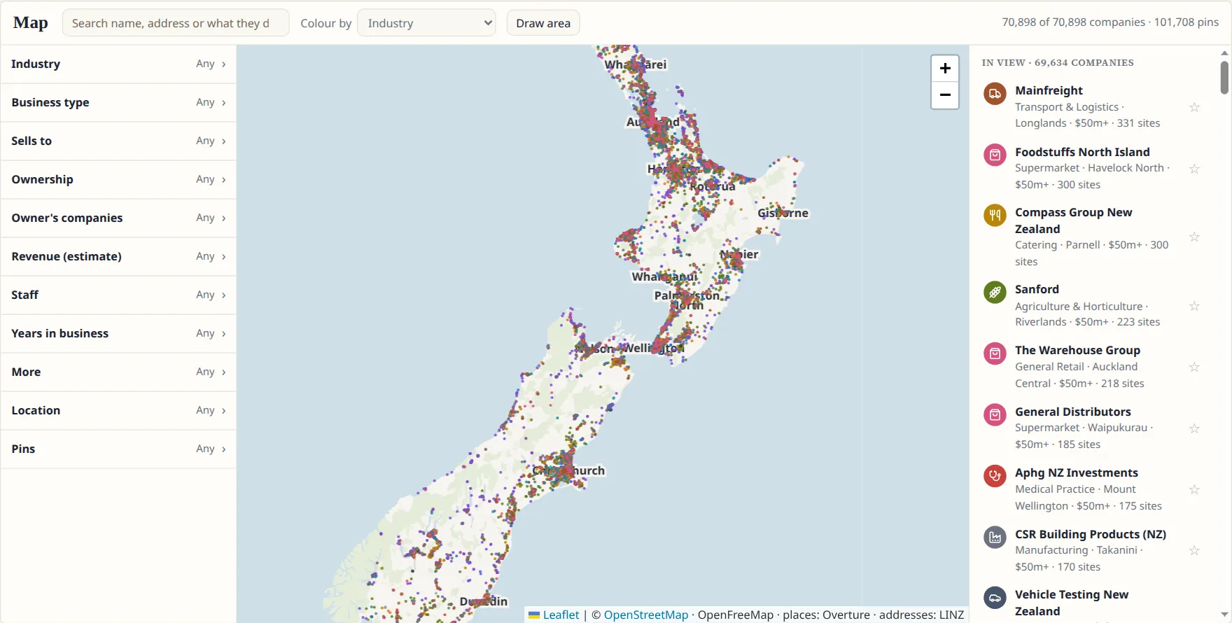Image resolution: width=1232 pixels, height=623 pixels.
Task: Click the Draw area button
Action: [543, 23]
